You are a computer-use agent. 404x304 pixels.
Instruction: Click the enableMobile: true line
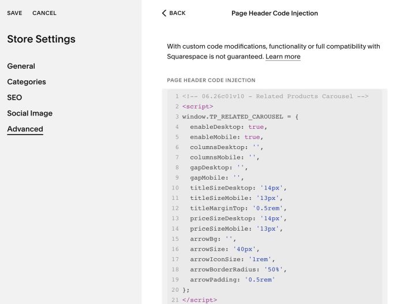pos(226,137)
